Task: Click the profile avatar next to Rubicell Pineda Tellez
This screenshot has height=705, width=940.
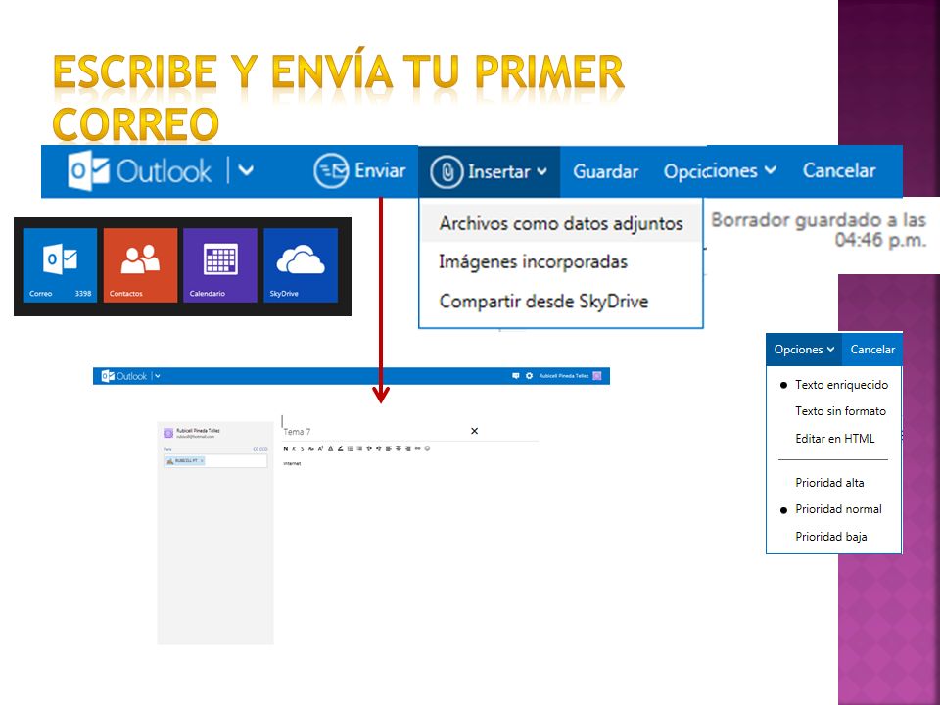Action: (x=597, y=376)
